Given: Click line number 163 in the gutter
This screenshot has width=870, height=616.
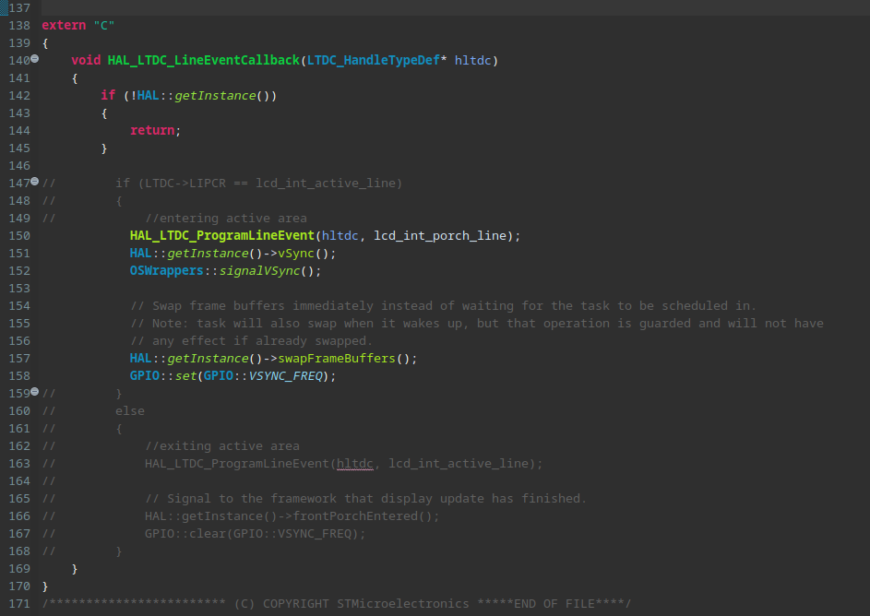Looking at the screenshot, I should pyautogui.click(x=18, y=464).
